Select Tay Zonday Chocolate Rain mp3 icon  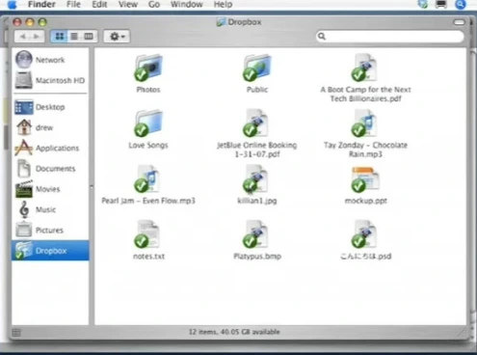pos(364,123)
